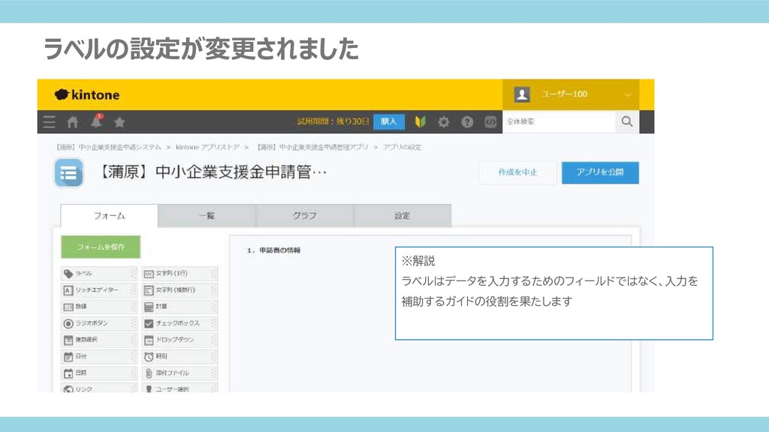Select the 数値 field icon

tap(68, 307)
